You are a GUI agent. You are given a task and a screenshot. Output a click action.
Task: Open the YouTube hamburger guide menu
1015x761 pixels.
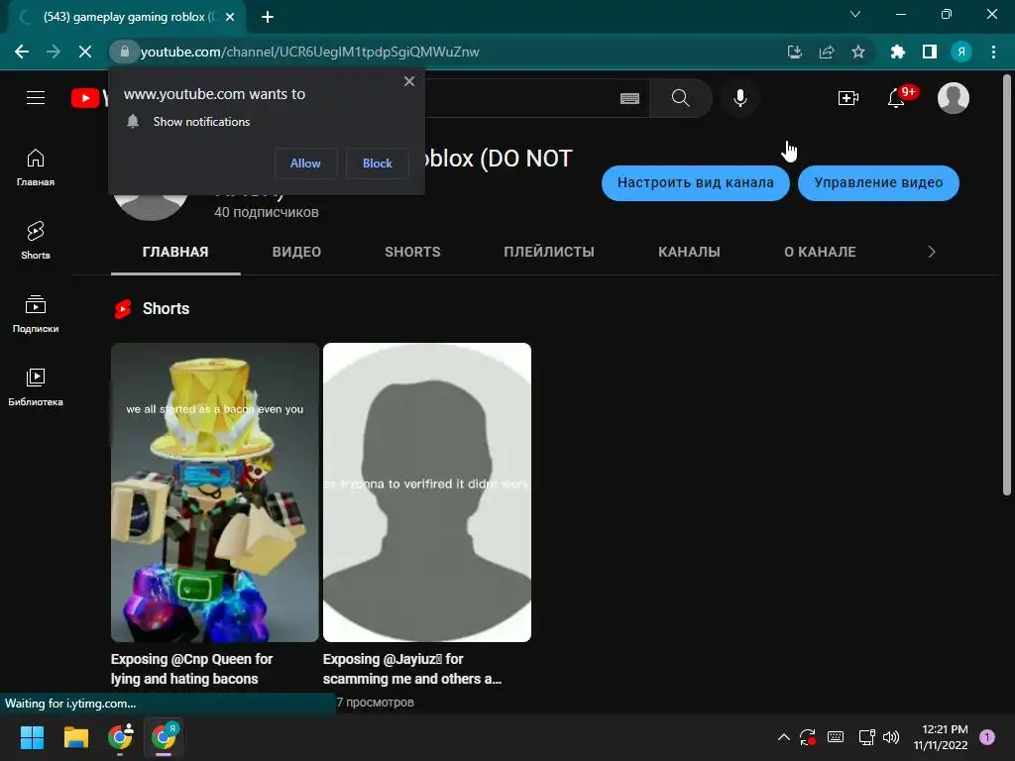pos(36,98)
